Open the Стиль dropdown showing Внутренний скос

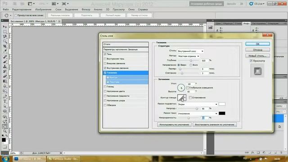click(x=190, y=51)
